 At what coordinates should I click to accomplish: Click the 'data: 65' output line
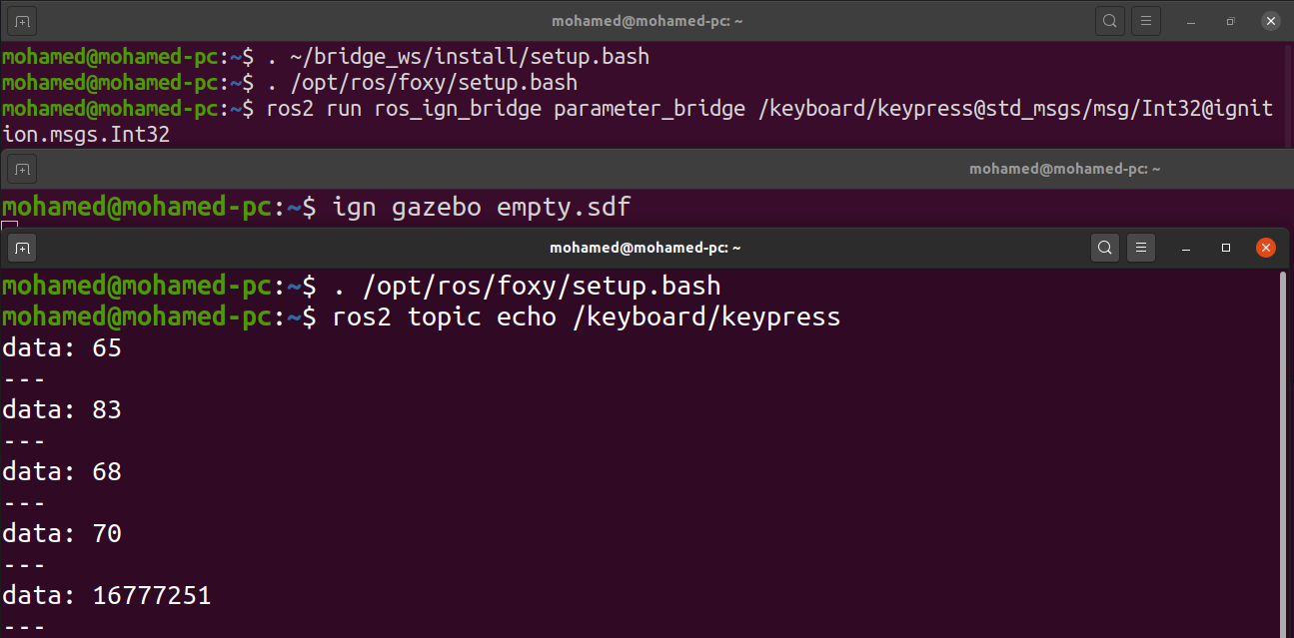pyautogui.click(x=62, y=347)
